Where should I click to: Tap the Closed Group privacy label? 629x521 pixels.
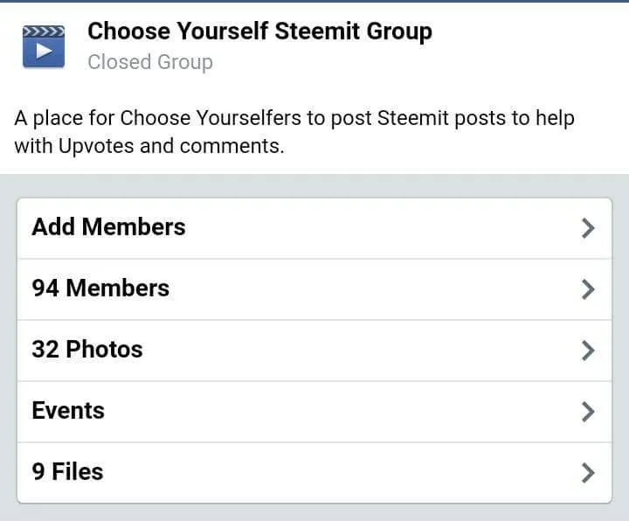click(x=150, y=62)
